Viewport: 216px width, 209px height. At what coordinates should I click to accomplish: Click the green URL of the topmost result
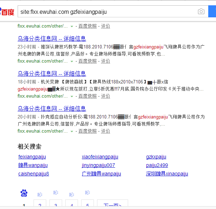point(43,26)
